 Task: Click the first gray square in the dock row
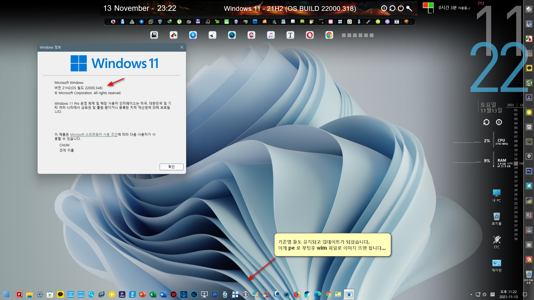[343, 35]
